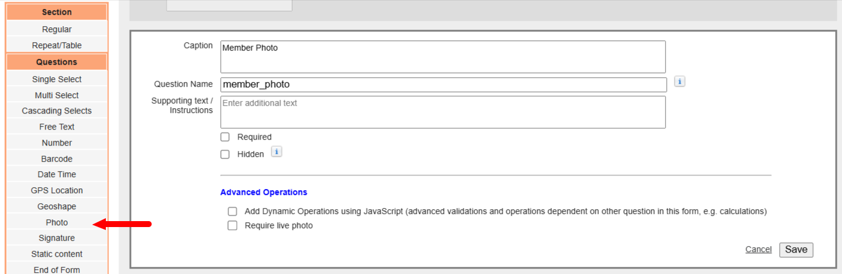Choose the Cascading Selects question type
This screenshot has height=274, width=842.
coord(57,111)
